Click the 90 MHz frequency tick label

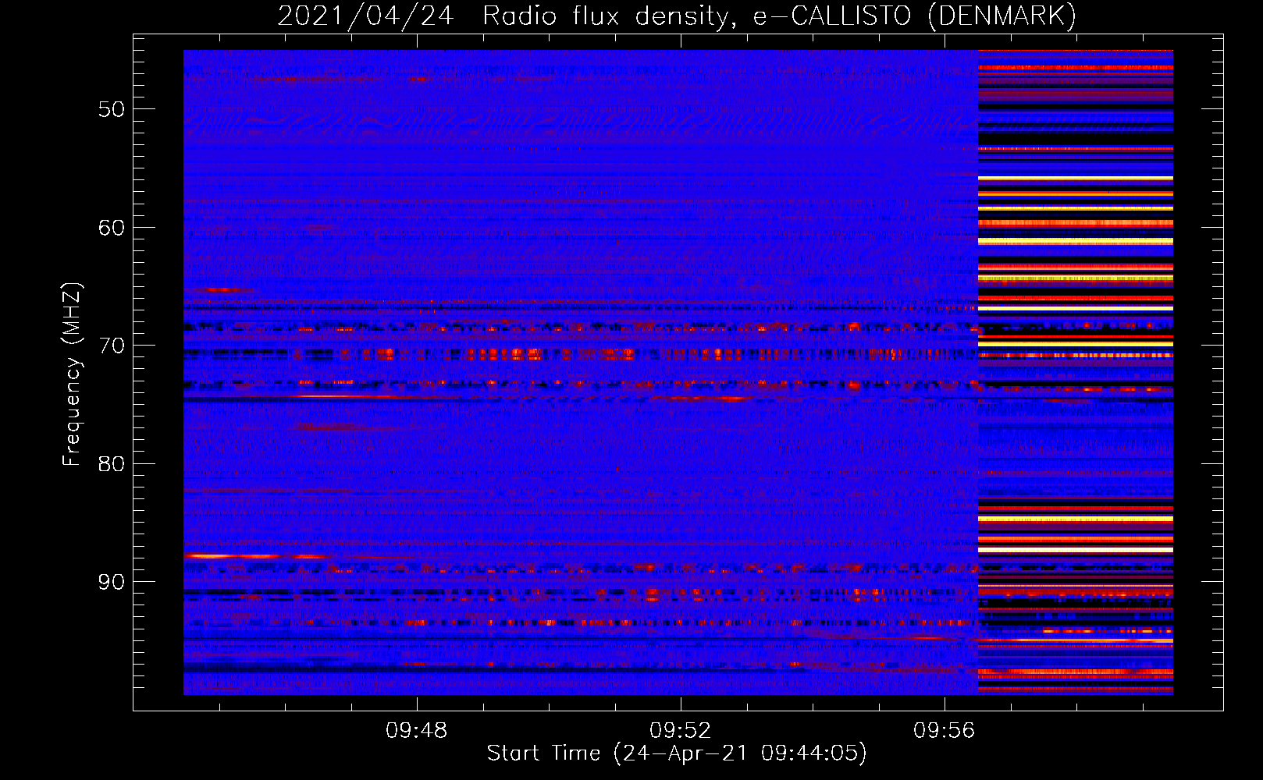click(x=112, y=582)
